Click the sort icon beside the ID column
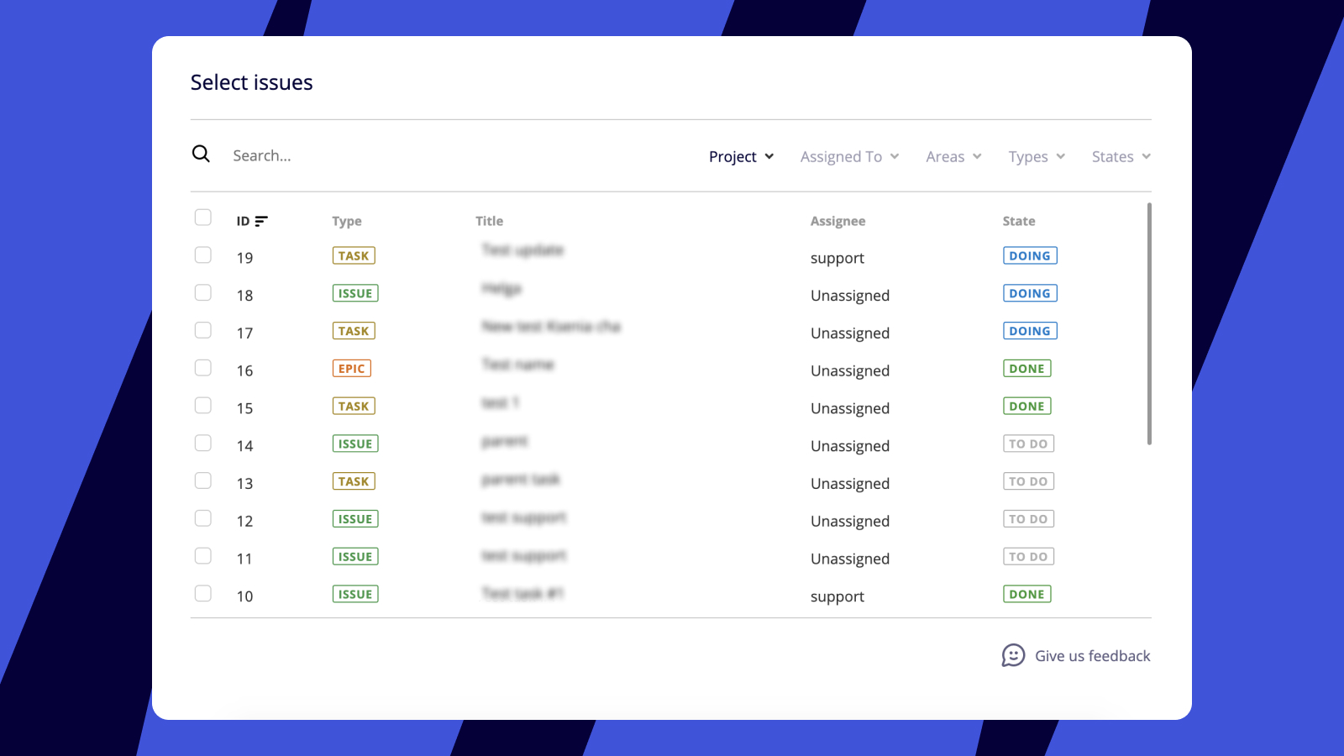 (261, 221)
